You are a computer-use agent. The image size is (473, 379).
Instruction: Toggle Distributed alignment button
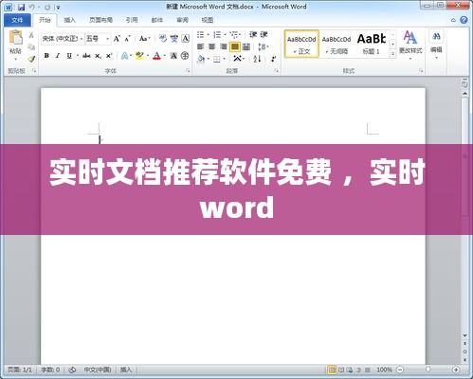click(246, 46)
